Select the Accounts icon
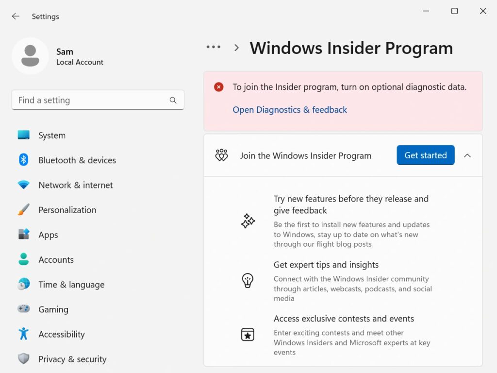The height and width of the screenshot is (373, 497). [24, 259]
